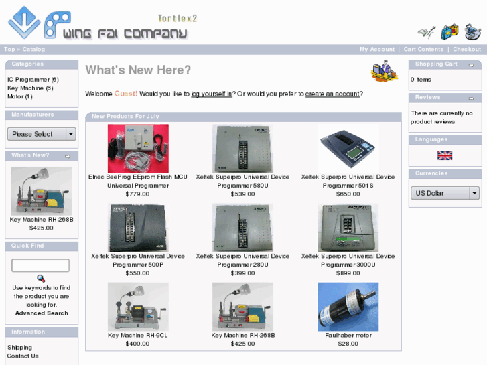
Task: Click the $899.00 price text
Action: pos(348,273)
